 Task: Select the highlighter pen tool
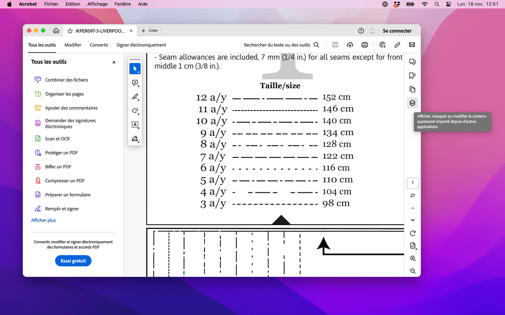point(135,97)
